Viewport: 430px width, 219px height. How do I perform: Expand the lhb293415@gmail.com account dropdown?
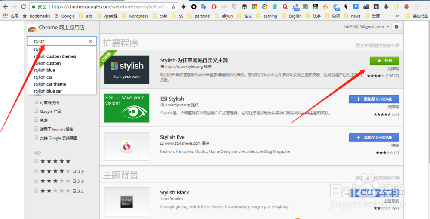tap(366, 27)
